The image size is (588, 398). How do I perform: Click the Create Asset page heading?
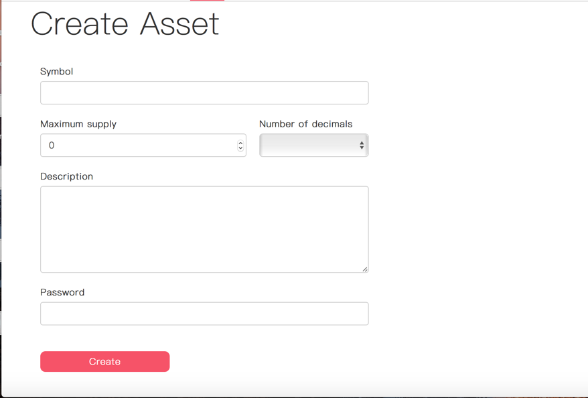[x=125, y=24]
